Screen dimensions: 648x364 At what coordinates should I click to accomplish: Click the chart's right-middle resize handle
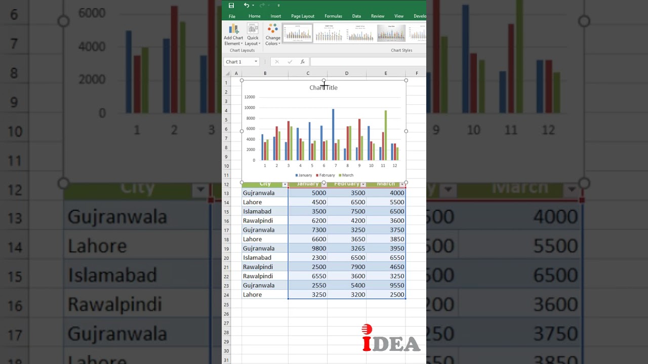pyautogui.click(x=406, y=131)
